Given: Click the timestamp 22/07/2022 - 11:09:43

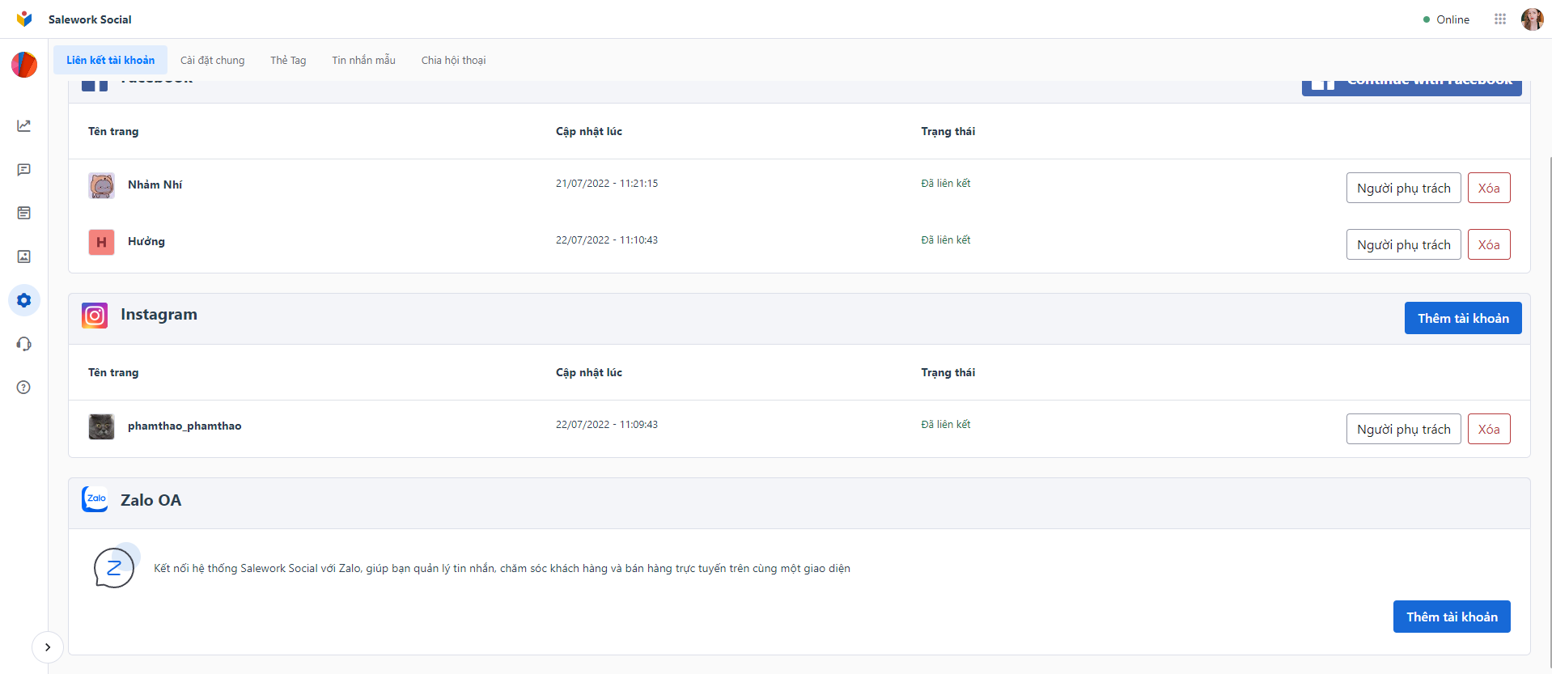Looking at the screenshot, I should click(x=607, y=425).
